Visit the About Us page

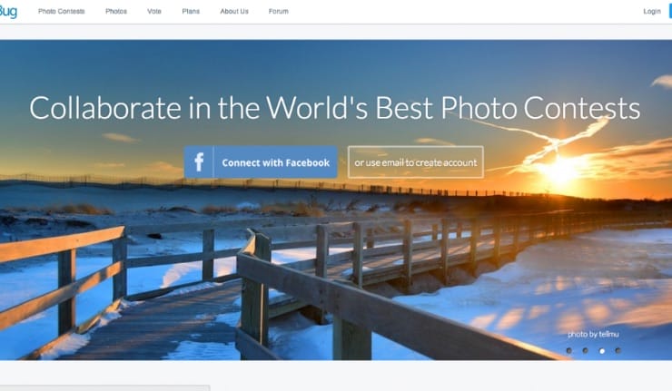click(x=234, y=11)
